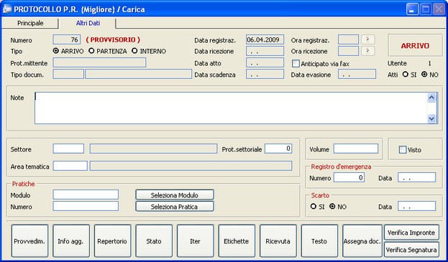Click the Settore code field
Viewport: 448px width, 262px height.
[68, 149]
